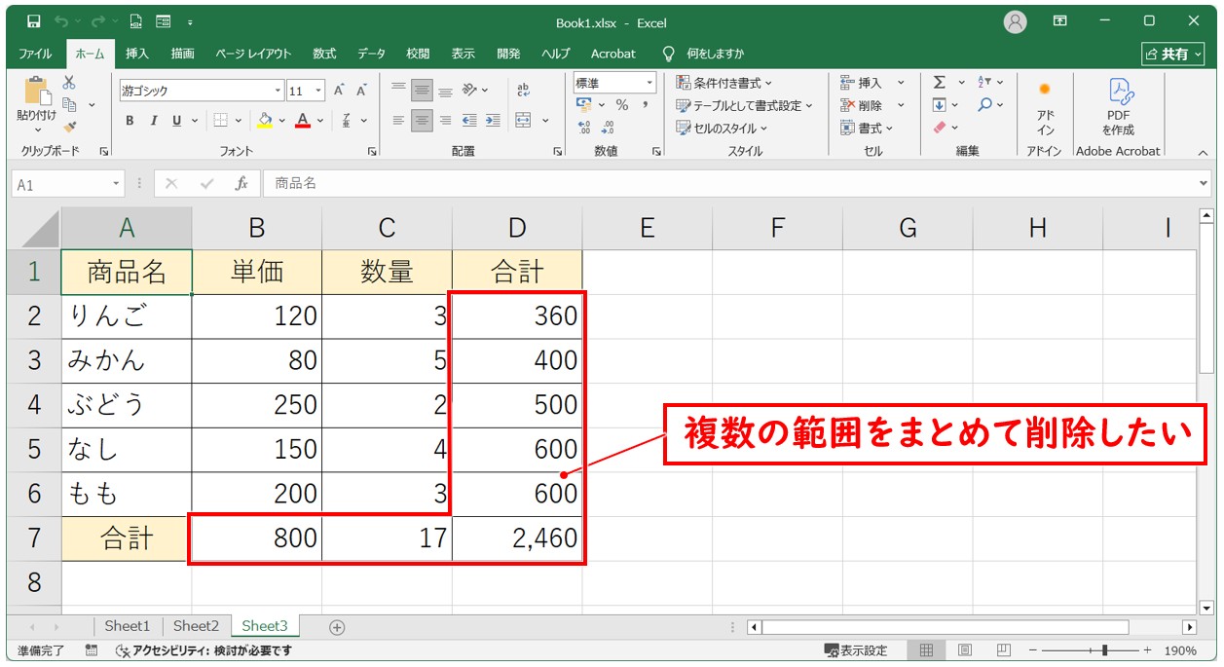Click the Percent Style button
Viewport: 1224px width, 667px height.
click(x=621, y=105)
